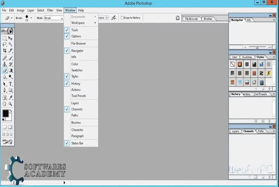Select the Brush tool in toolbox

(10, 58)
